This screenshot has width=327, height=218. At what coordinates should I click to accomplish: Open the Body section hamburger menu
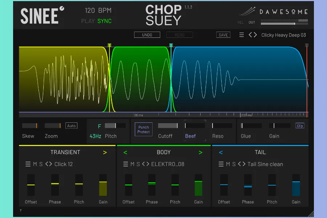click(126, 164)
